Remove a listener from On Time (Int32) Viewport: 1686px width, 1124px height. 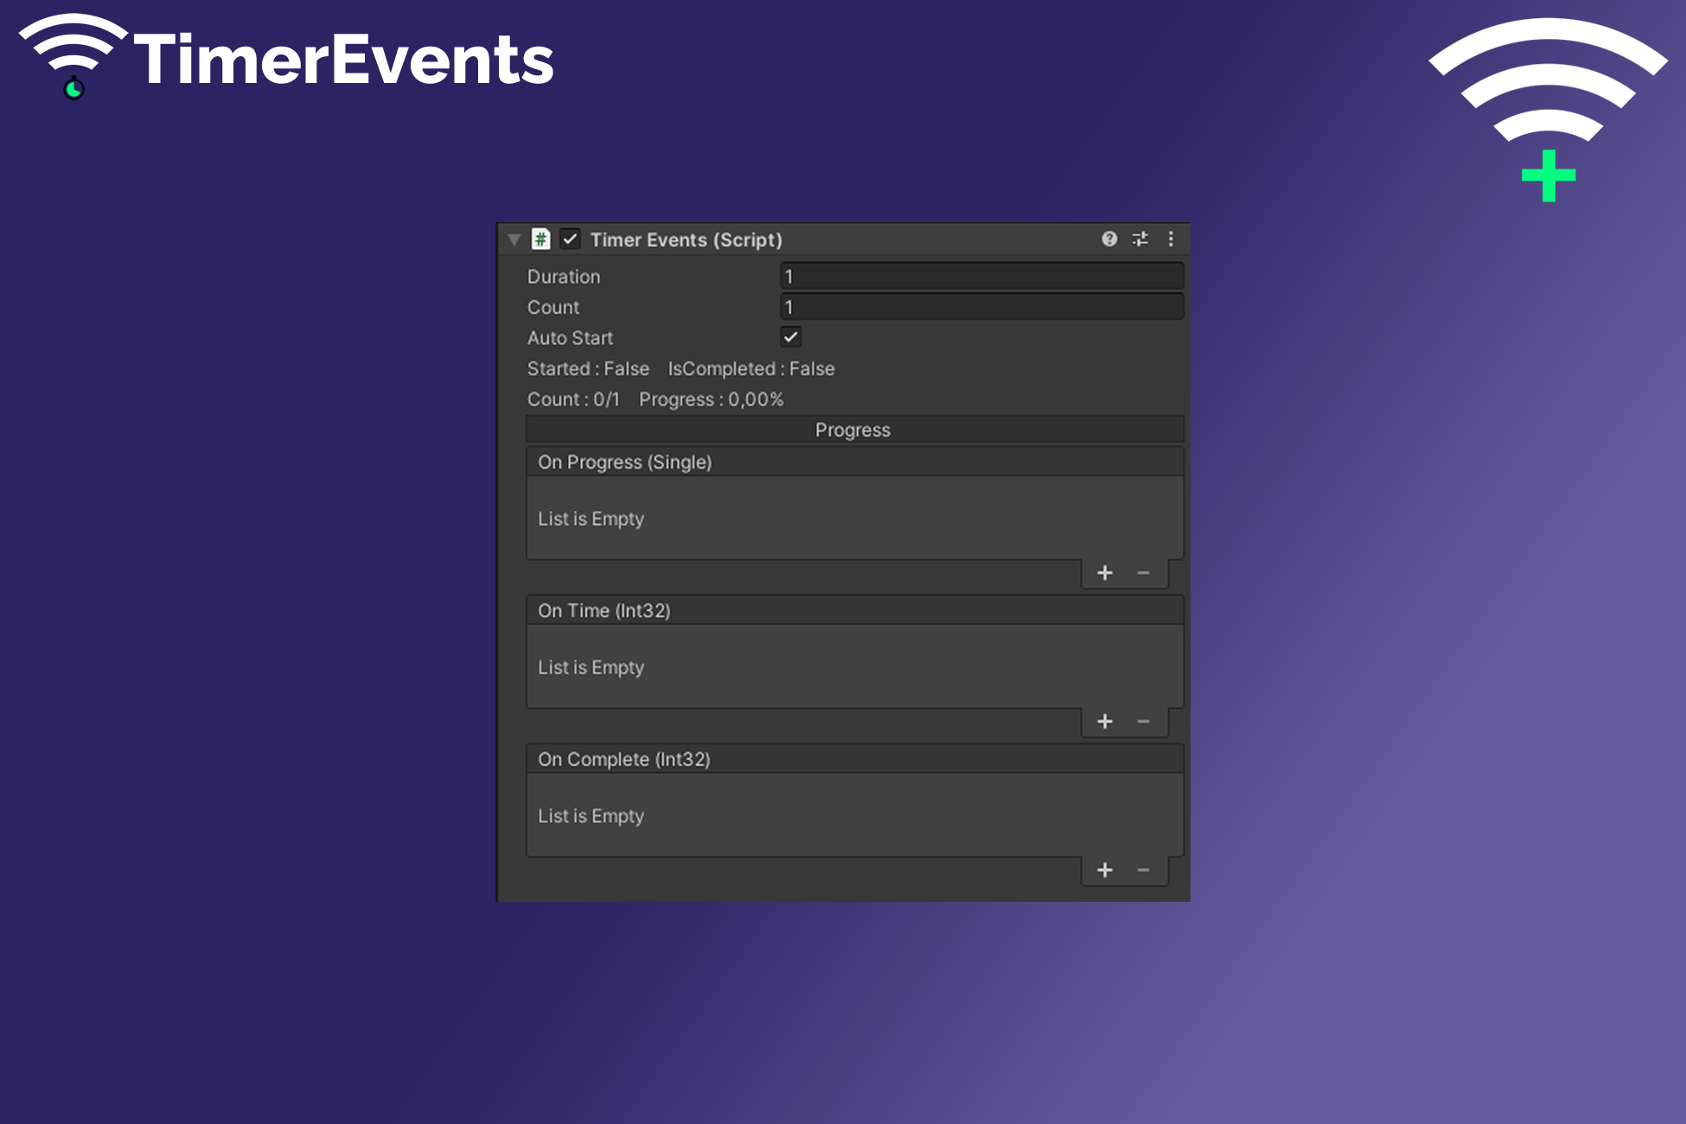[x=1143, y=722]
